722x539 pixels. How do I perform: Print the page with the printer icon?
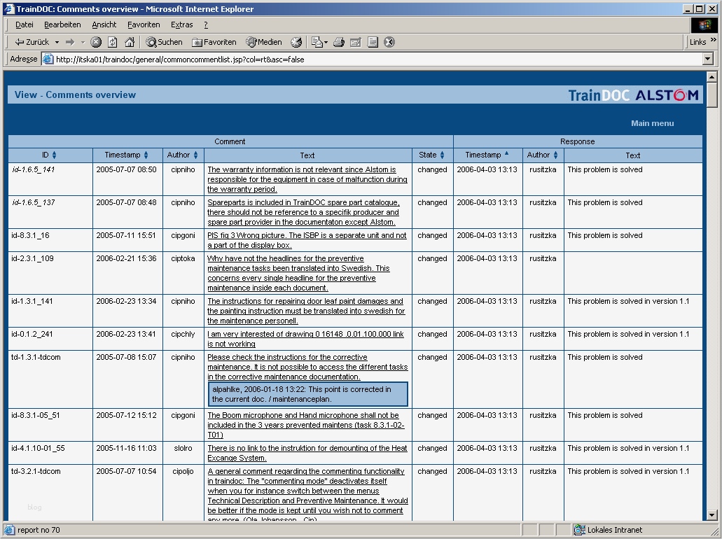[339, 42]
